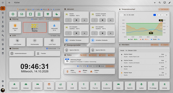Stop the EG Gesamt blind
Viewport: 173px width, 93px height.
[x=76, y=33]
